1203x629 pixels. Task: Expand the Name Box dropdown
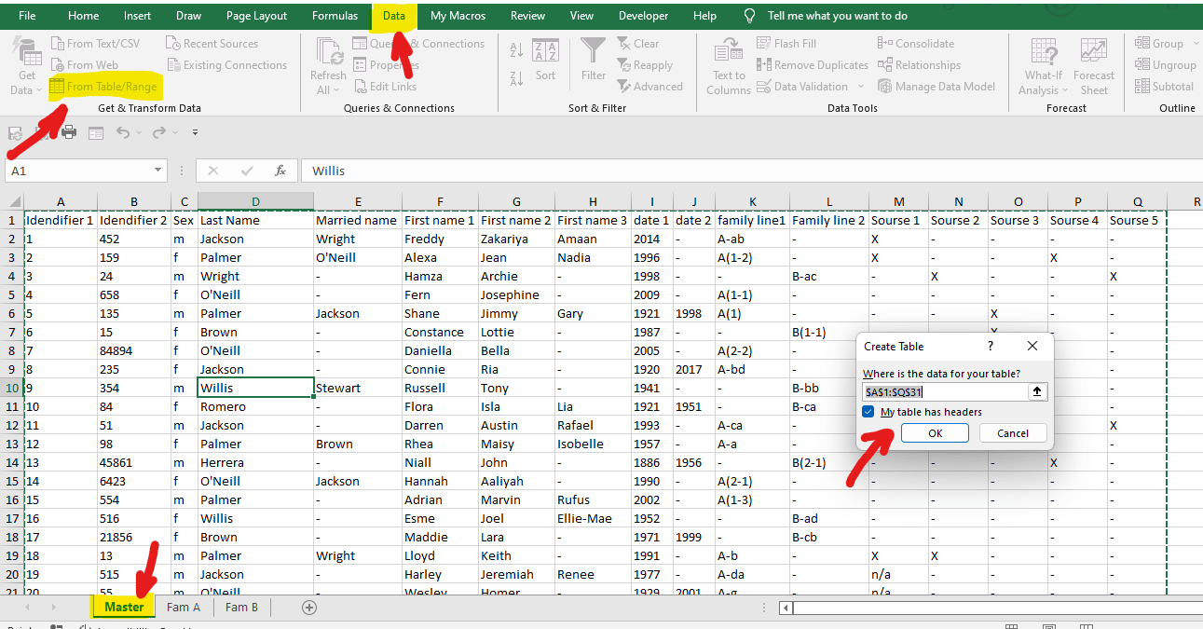click(157, 171)
